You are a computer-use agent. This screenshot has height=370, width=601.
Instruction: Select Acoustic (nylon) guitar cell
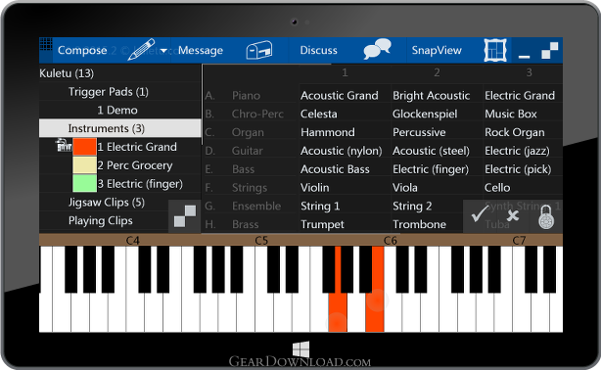coord(342,151)
